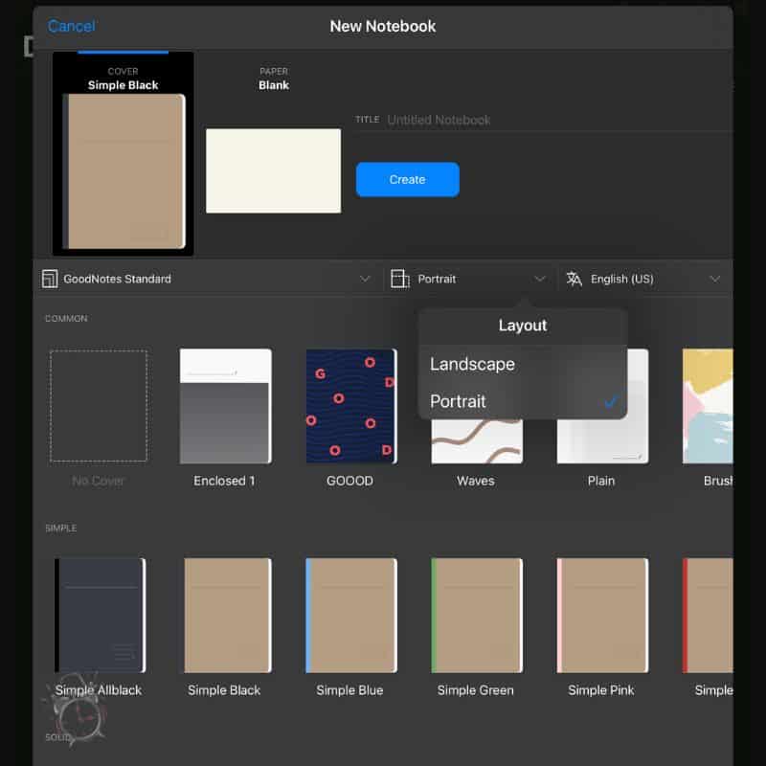Click the language translate icon
The image size is (766, 766).
click(x=574, y=279)
